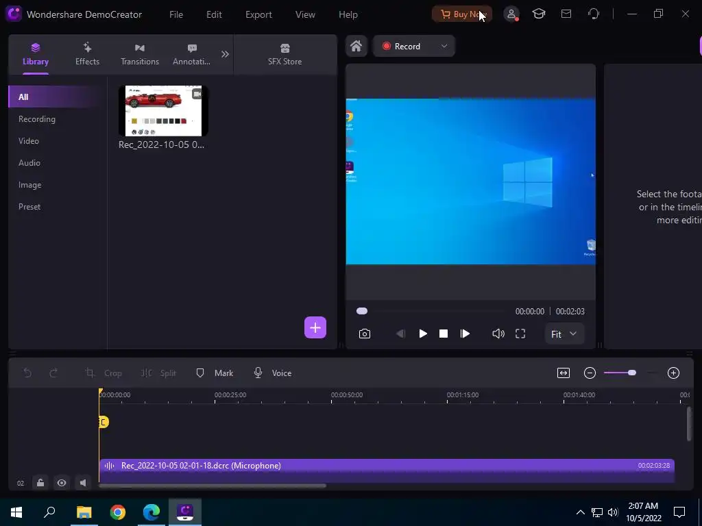Switch to the Effects tab

(87, 54)
